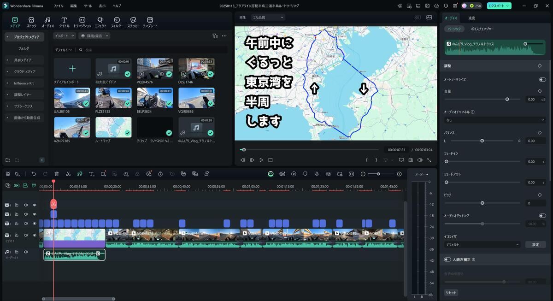Image resolution: width=553 pixels, height=301 pixels.
Task: Click the marker shield icon above timeline
Action: click(305, 174)
